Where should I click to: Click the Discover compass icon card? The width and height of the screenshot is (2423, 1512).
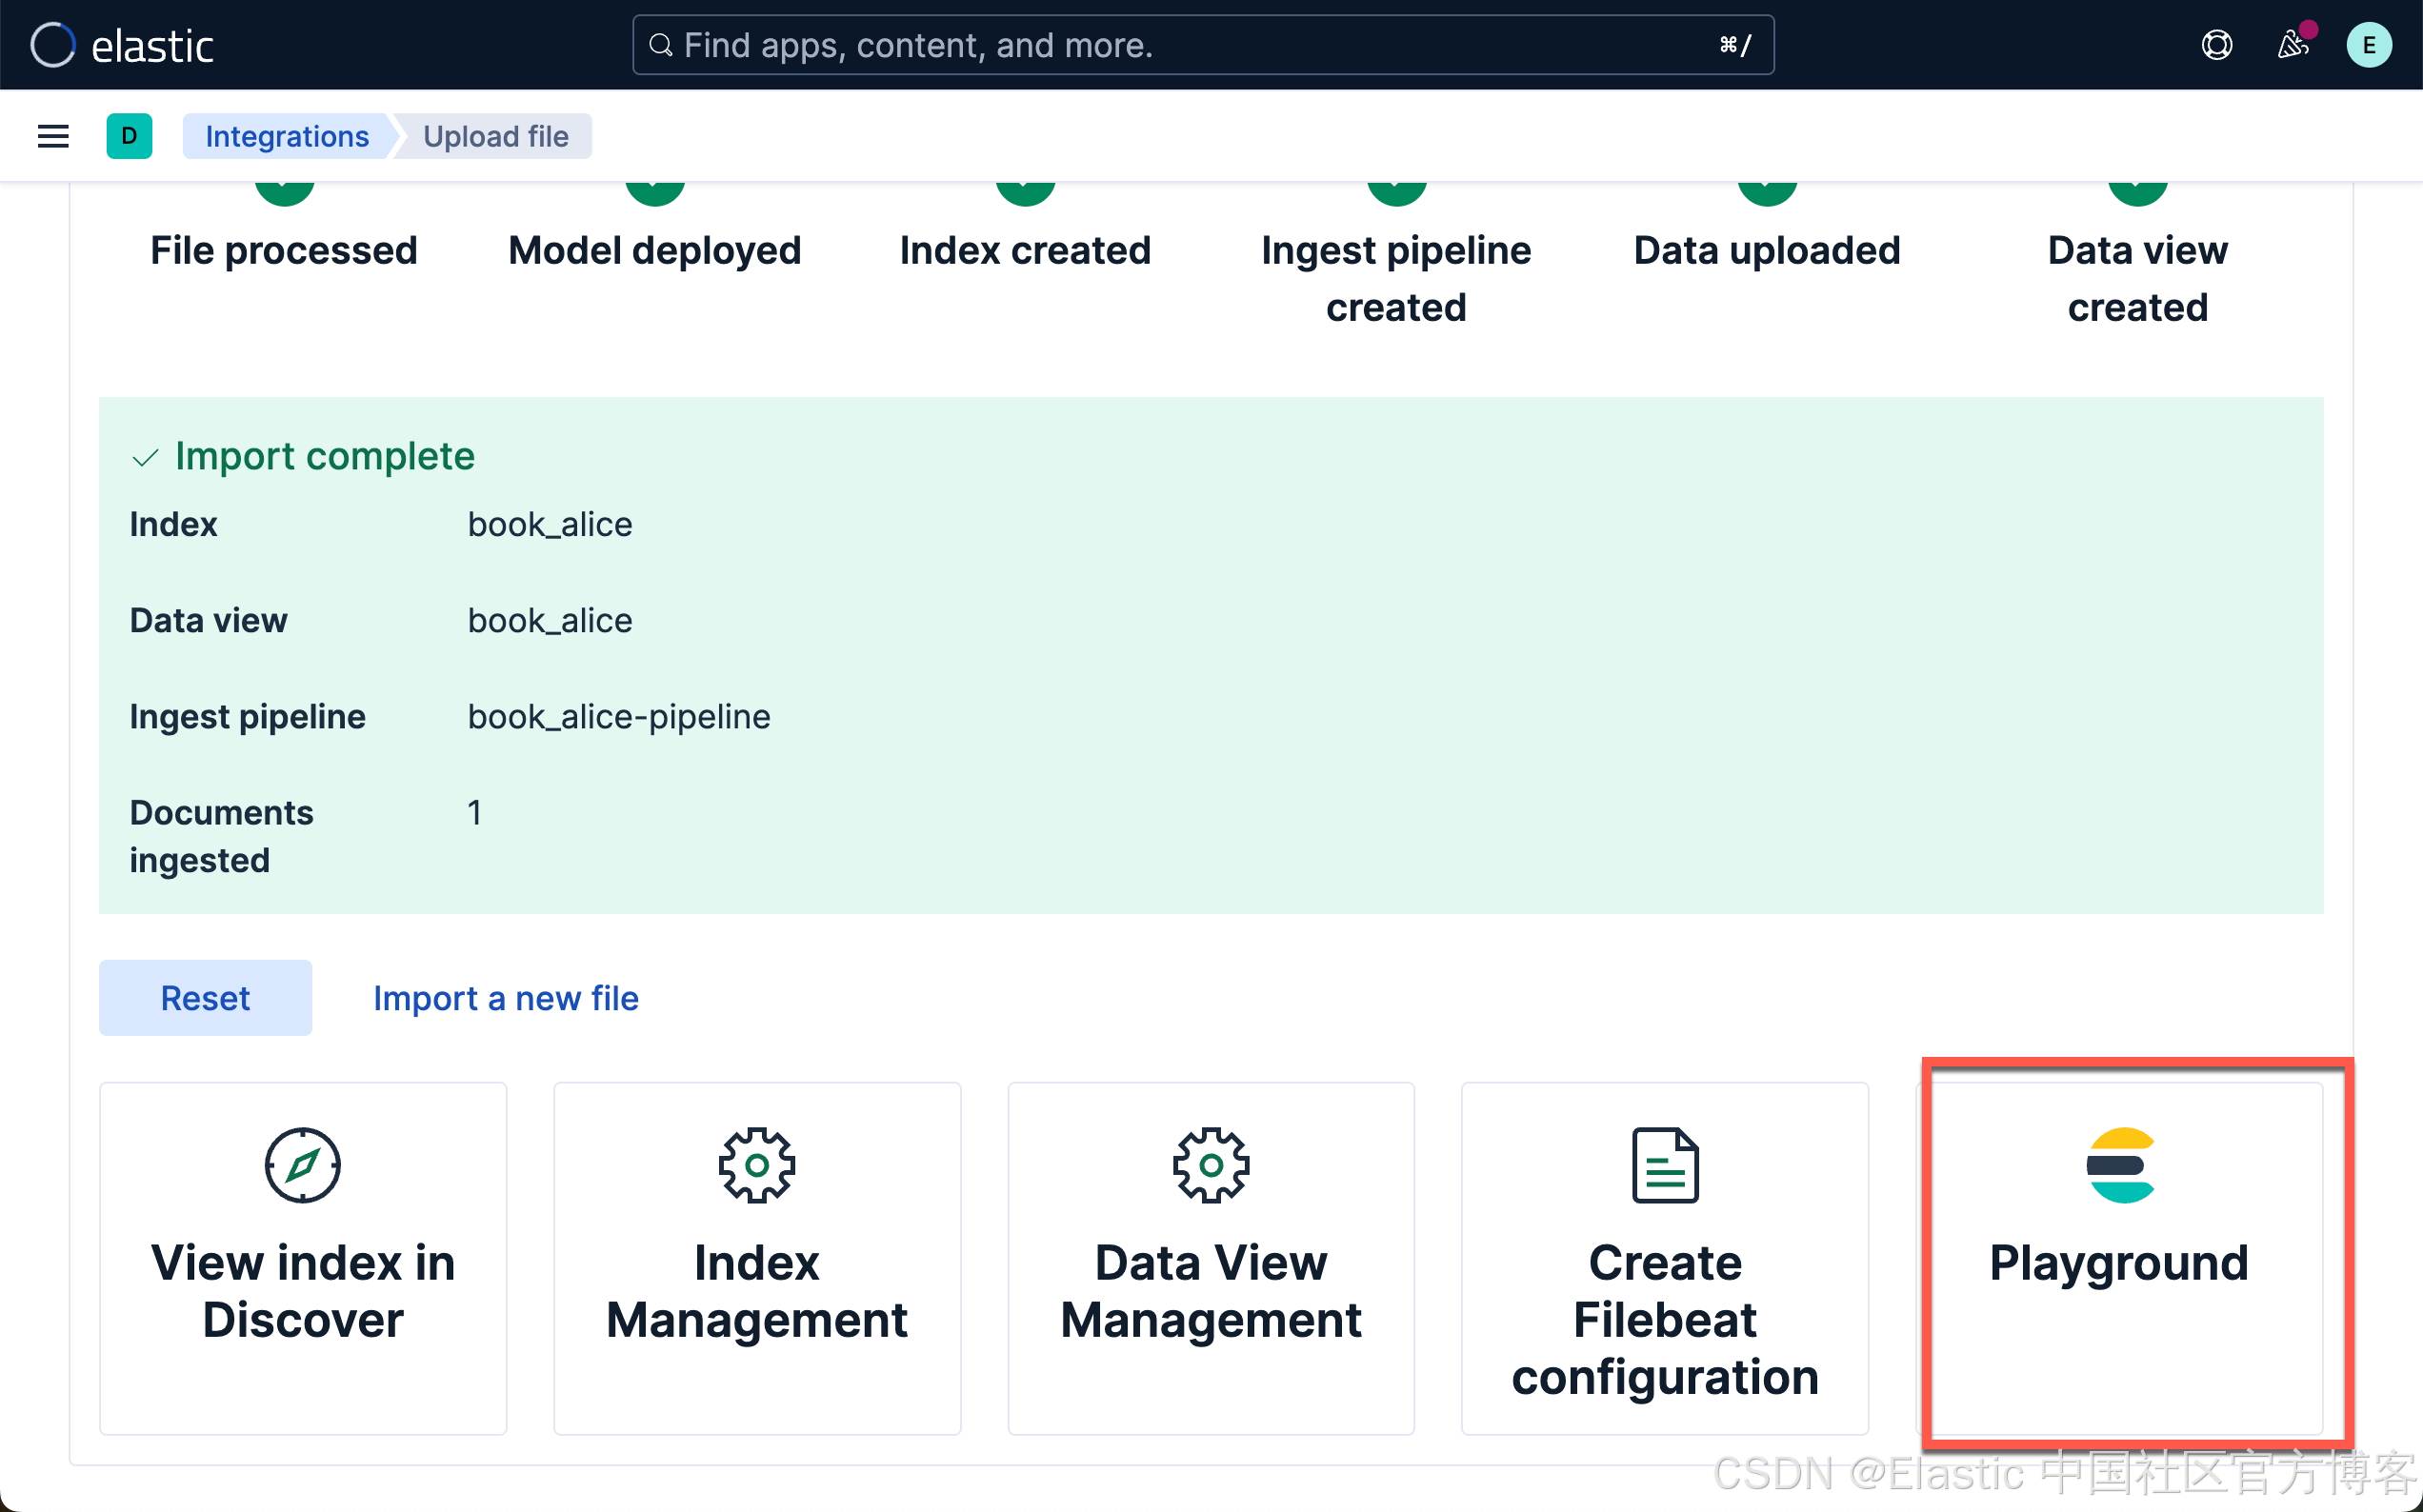[x=302, y=1165]
